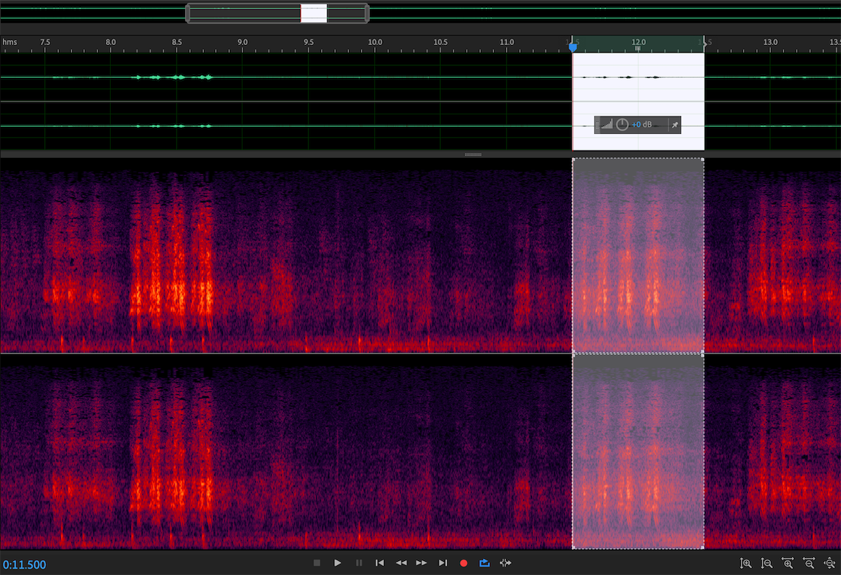Click the Fast Forward transport control

click(x=422, y=562)
